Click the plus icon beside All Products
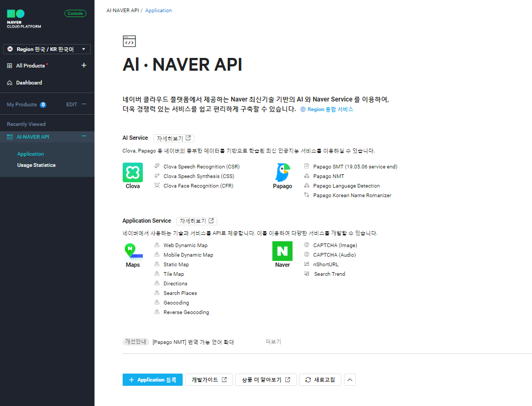This screenshot has width=532, height=406. click(84, 65)
